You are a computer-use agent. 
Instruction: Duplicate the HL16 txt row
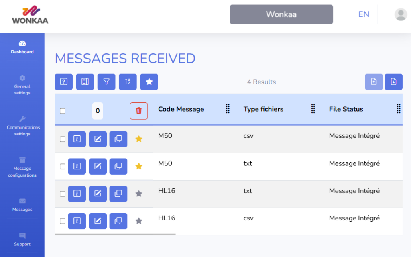pos(118,194)
